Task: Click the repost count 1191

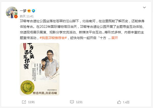Action: point(31,102)
